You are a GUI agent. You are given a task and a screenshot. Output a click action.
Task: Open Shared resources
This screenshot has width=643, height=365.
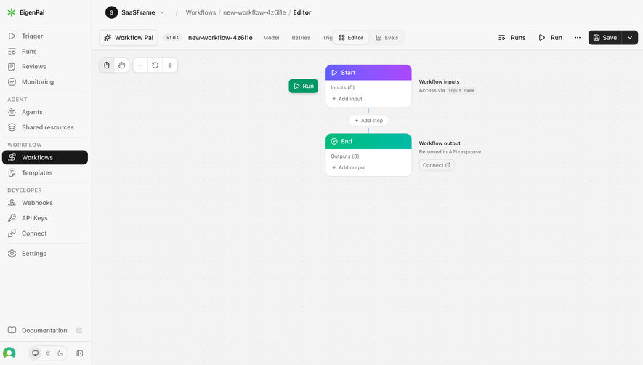coord(45,127)
